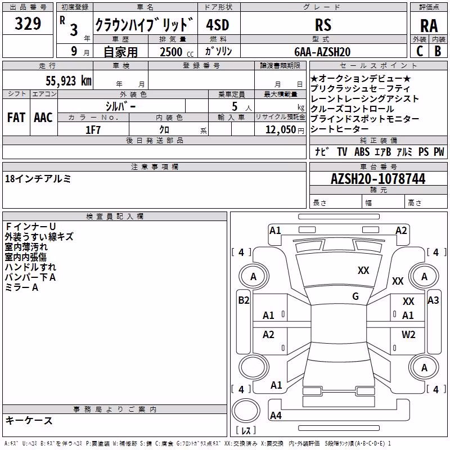Click the A2 mark on the front bumper

401,231
